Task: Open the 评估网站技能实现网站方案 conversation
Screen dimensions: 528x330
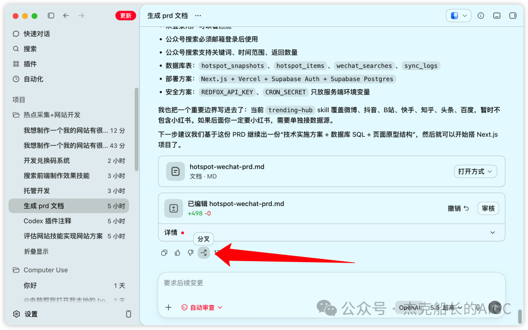Action: (x=69, y=236)
